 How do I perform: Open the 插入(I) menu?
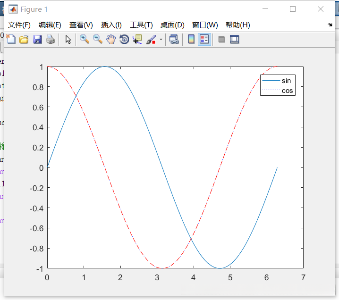point(111,25)
